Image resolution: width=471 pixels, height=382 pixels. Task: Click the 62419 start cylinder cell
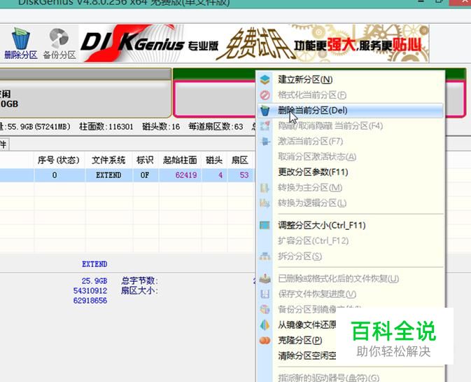click(x=180, y=175)
